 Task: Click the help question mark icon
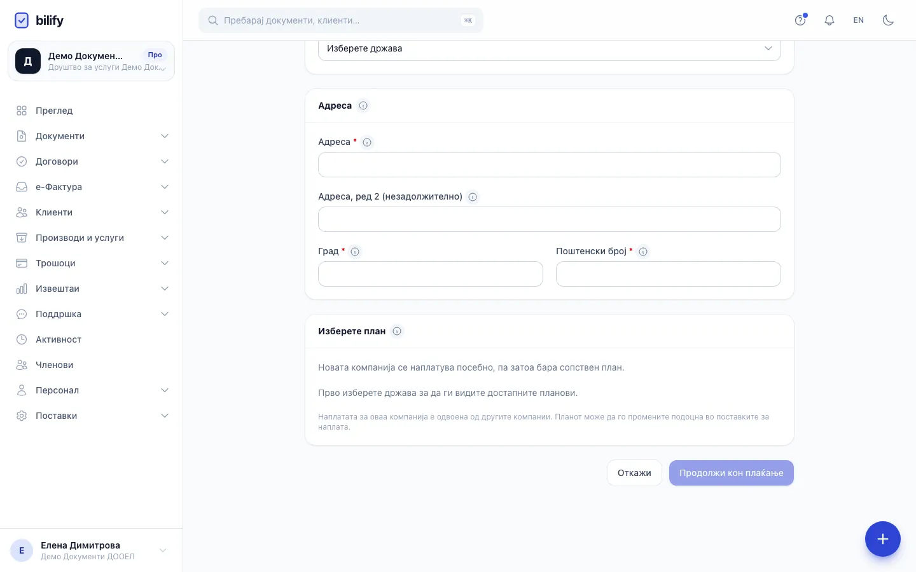coord(800,20)
